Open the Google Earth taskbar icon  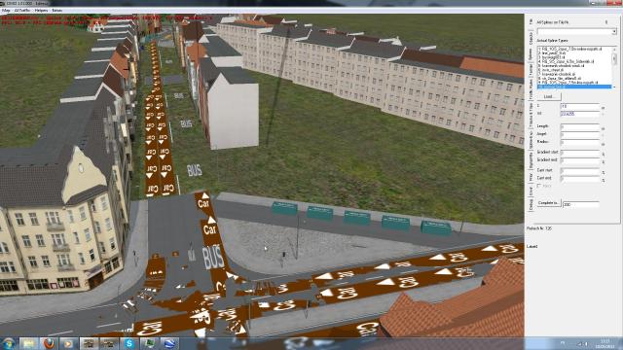click(169, 344)
